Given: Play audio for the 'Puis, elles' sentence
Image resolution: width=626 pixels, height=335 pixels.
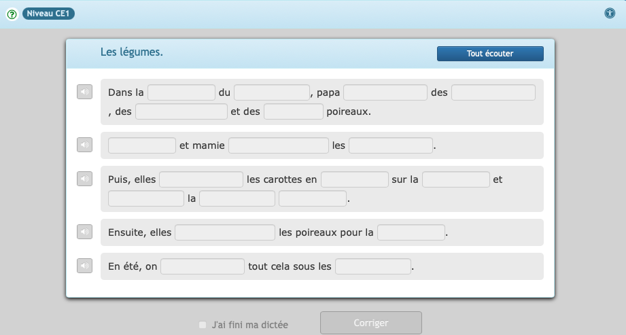Looking at the screenshot, I should [84, 179].
